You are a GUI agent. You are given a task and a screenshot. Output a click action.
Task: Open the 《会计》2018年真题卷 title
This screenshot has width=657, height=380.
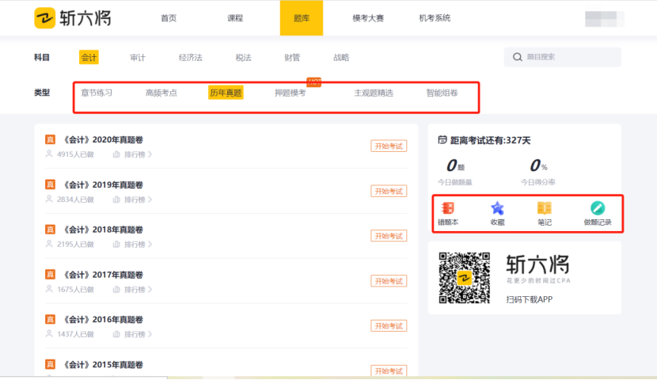point(103,230)
